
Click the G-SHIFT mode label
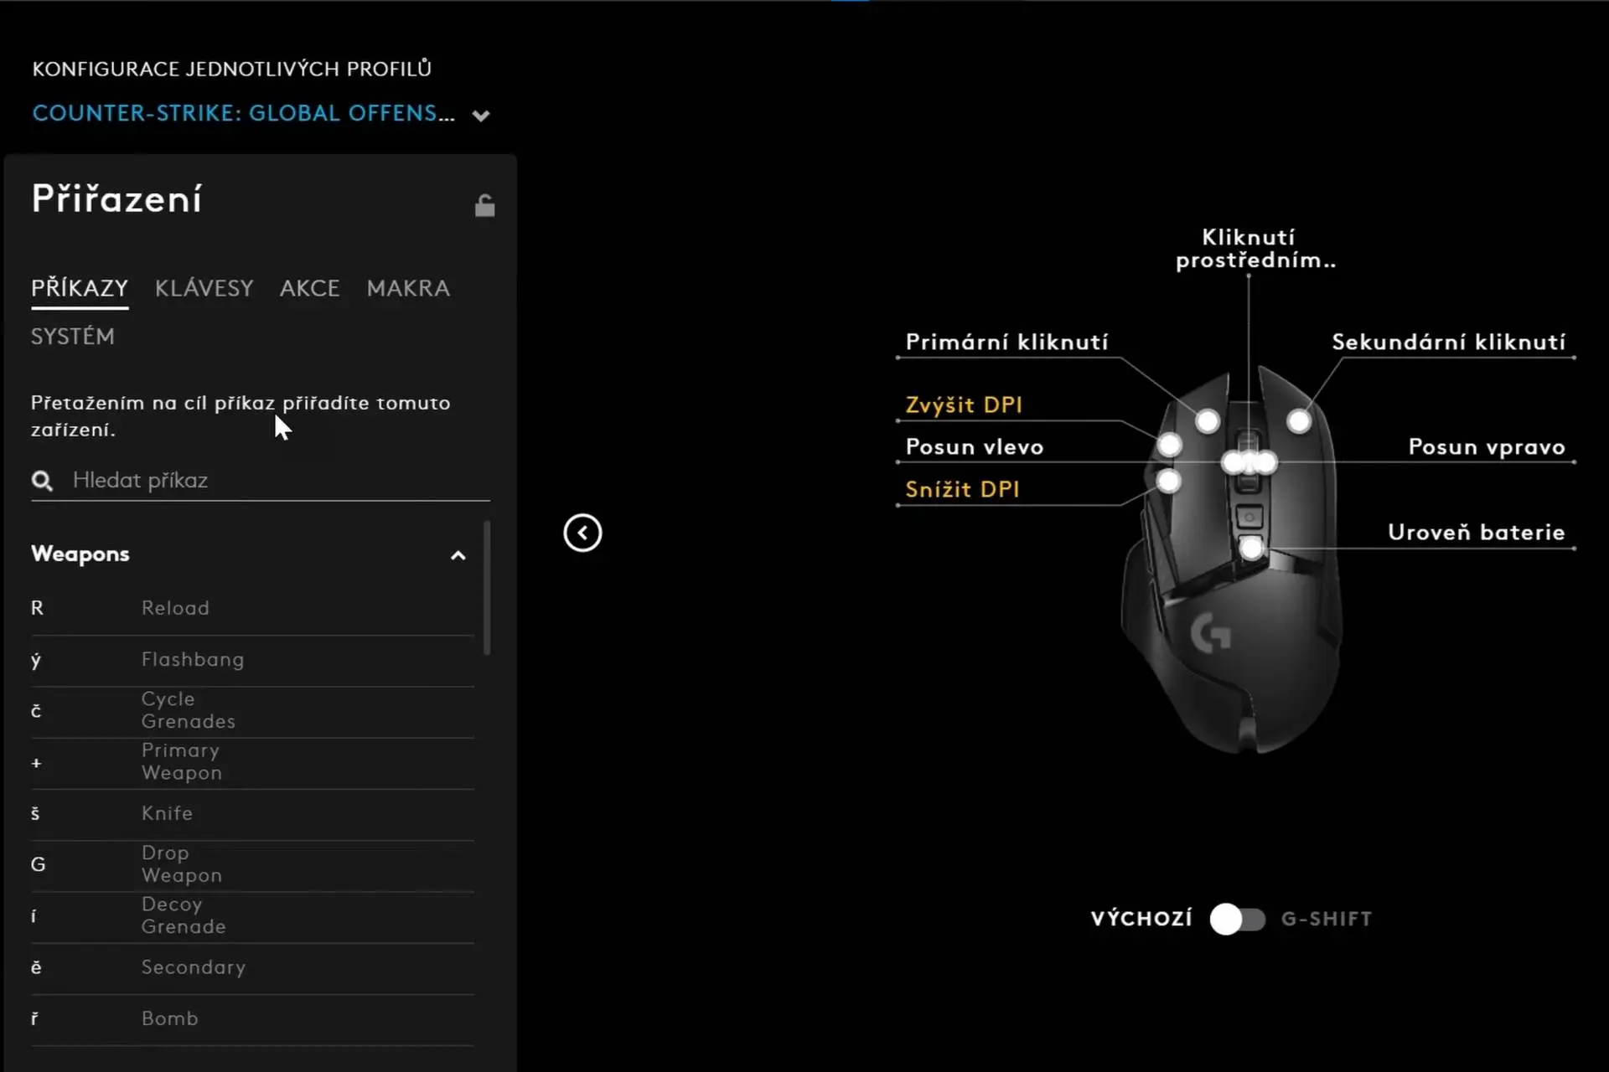1327,919
